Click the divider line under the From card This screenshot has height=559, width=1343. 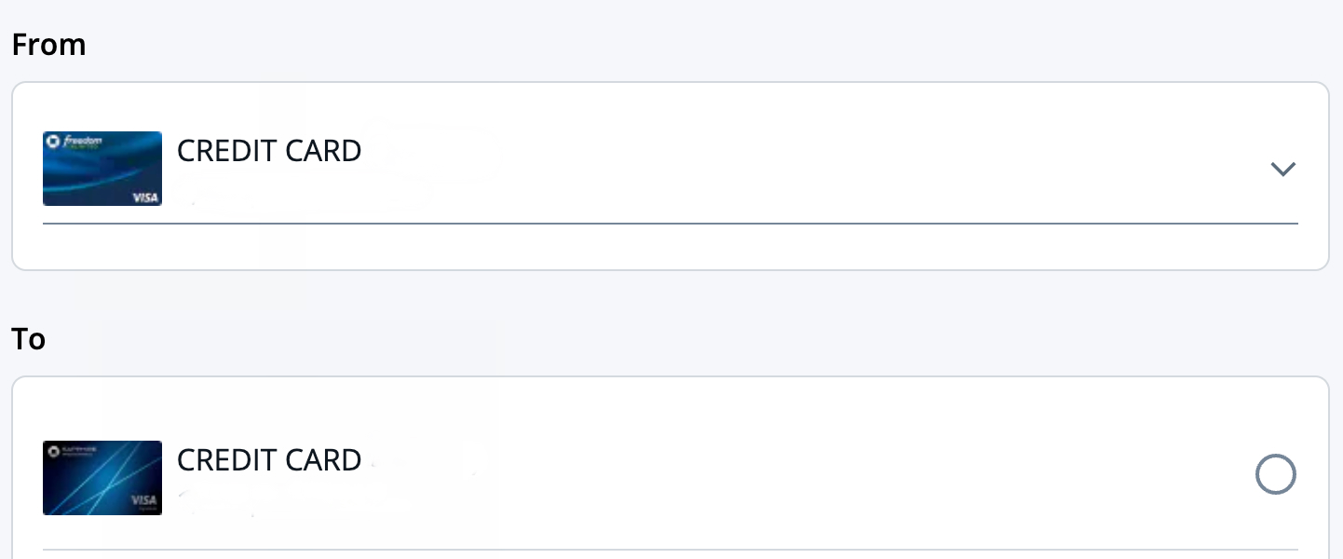[x=670, y=223]
